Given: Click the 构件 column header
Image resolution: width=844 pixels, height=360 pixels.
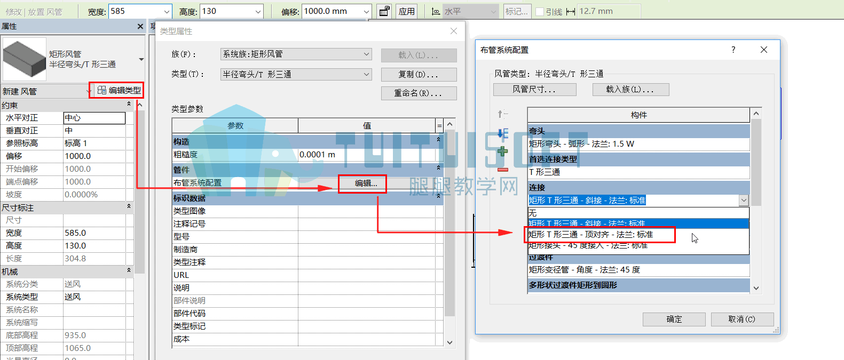Looking at the screenshot, I should [638, 115].
